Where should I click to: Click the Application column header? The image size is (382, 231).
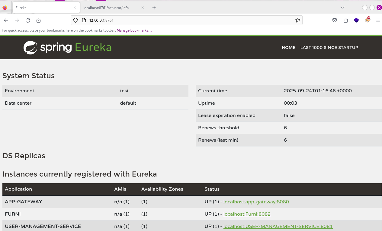pos(18,189)
